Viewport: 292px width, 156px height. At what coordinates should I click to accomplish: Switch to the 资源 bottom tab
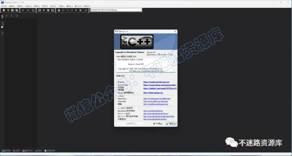16,151
